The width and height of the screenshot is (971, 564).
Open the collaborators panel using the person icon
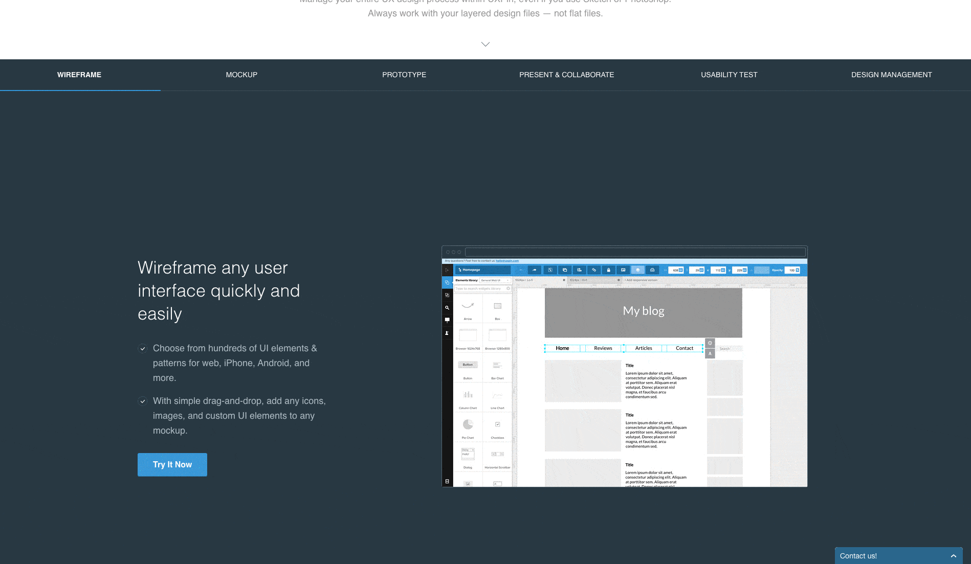[x=447, y=333]
